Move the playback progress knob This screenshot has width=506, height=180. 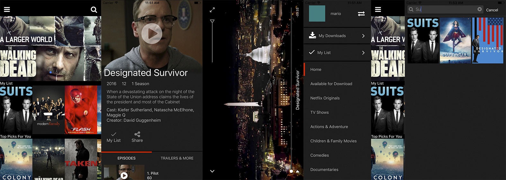point(291,171)
